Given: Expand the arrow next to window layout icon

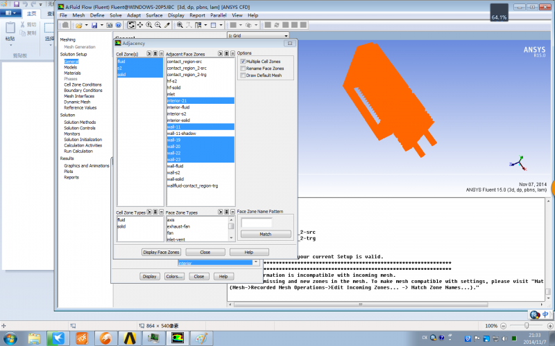Looking at the screenshot, I should pos(205,25).
